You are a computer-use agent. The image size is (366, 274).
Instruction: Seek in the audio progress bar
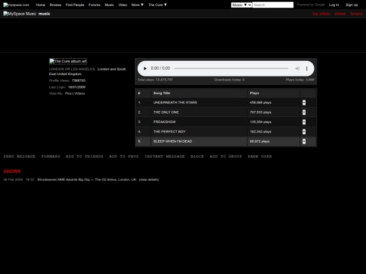231,68
